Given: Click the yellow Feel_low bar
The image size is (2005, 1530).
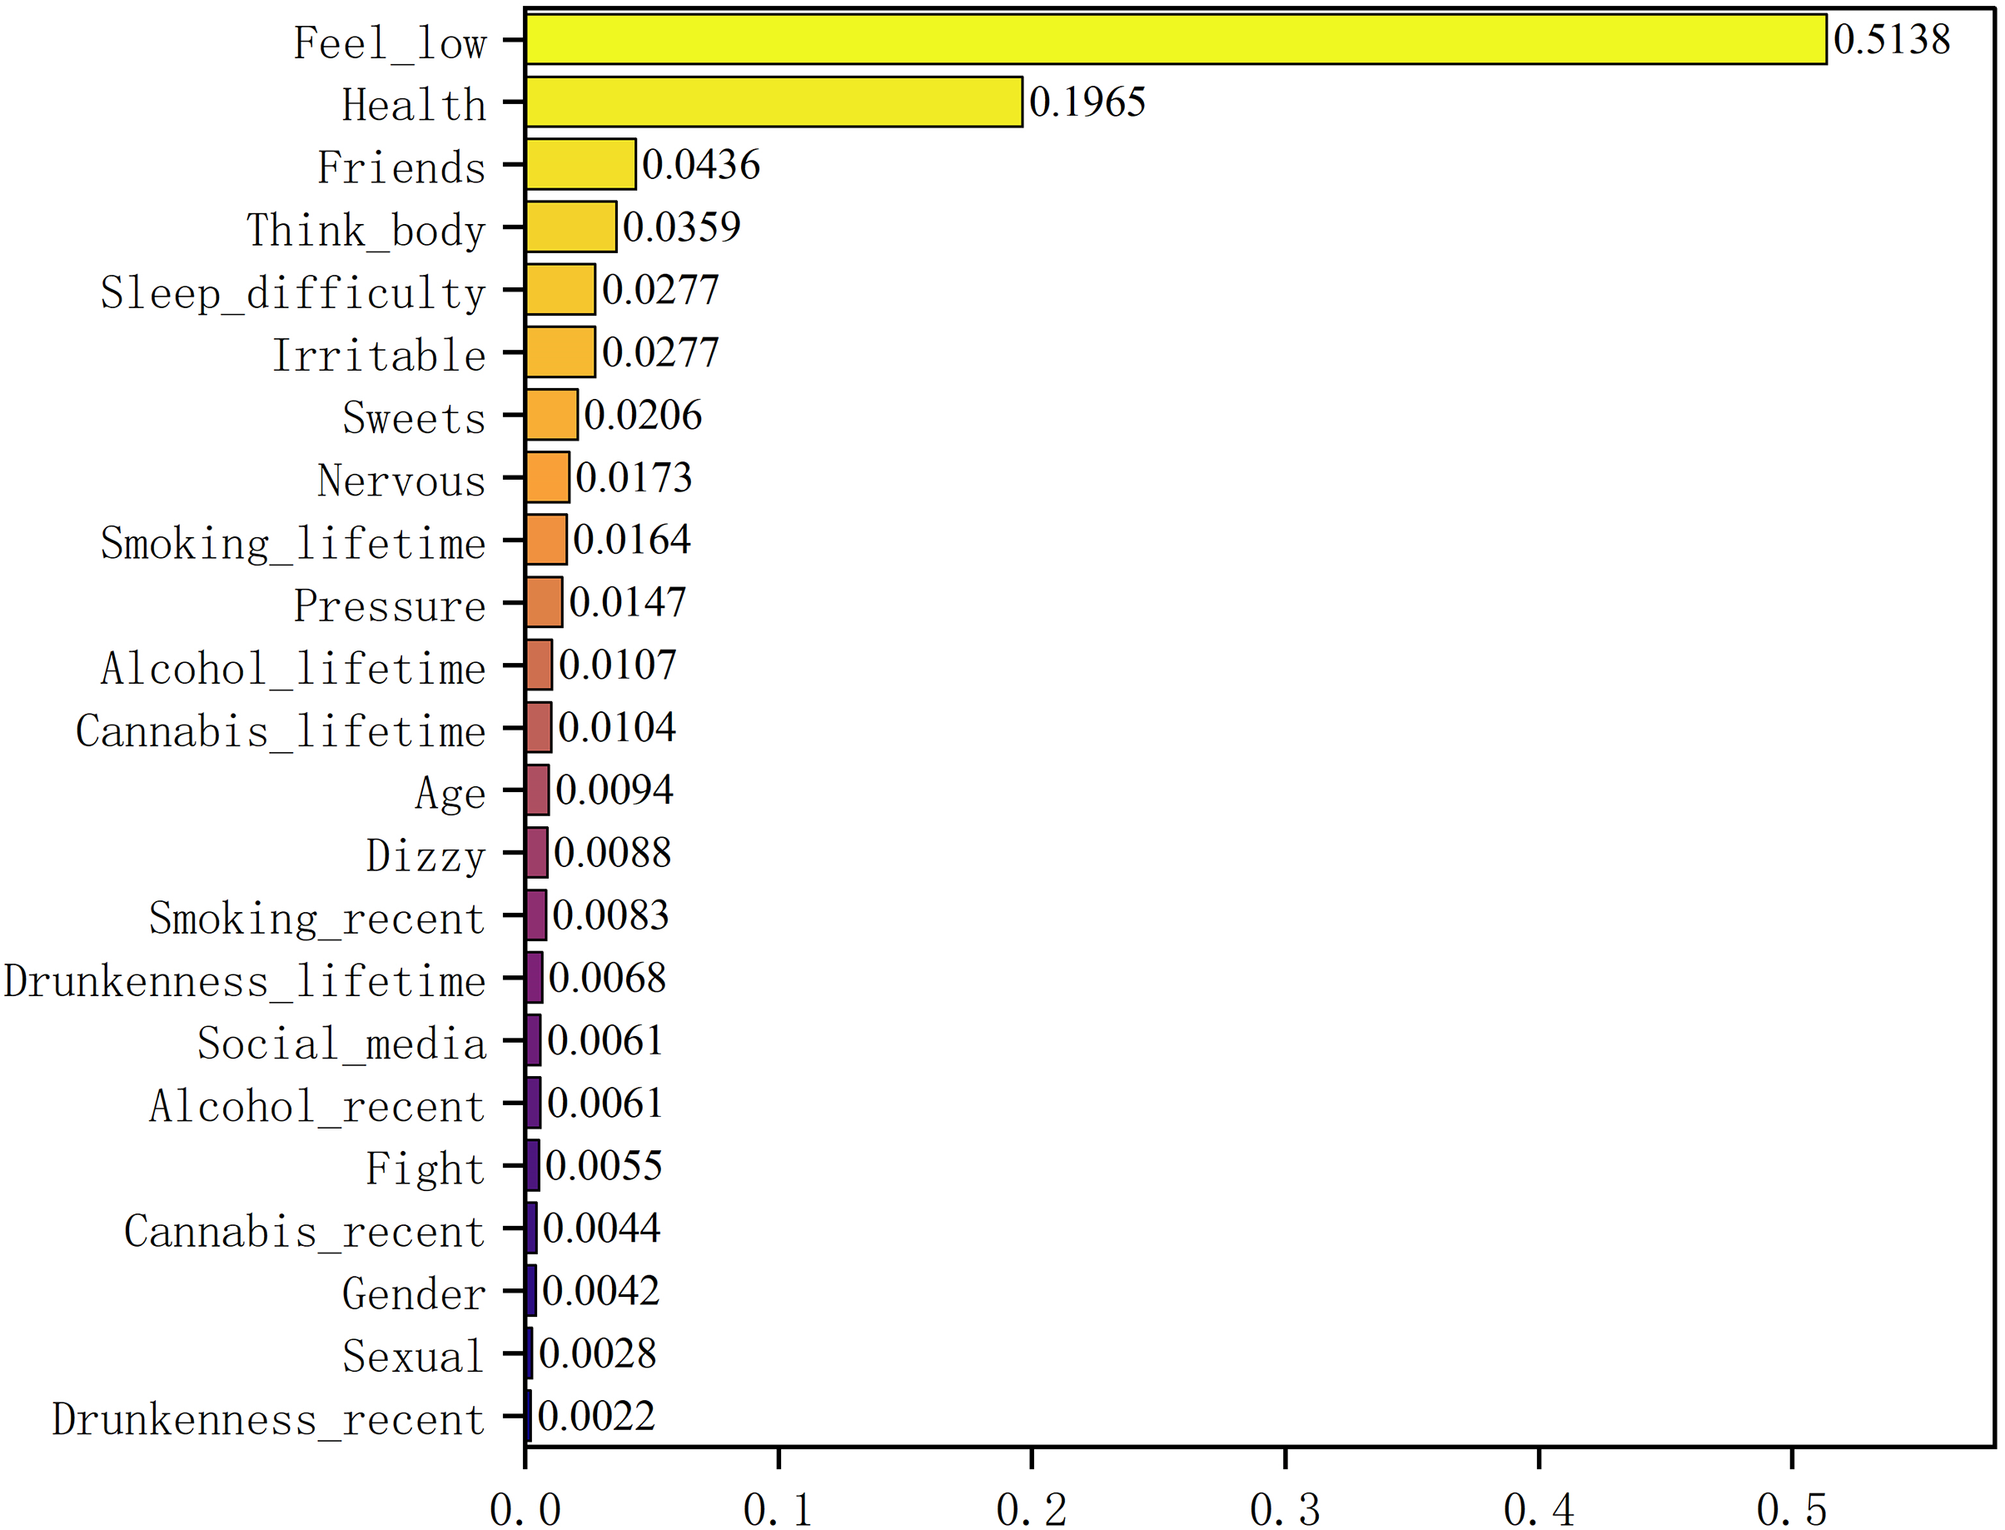Looking at the screenshot, I should [x=1175, y=39].
